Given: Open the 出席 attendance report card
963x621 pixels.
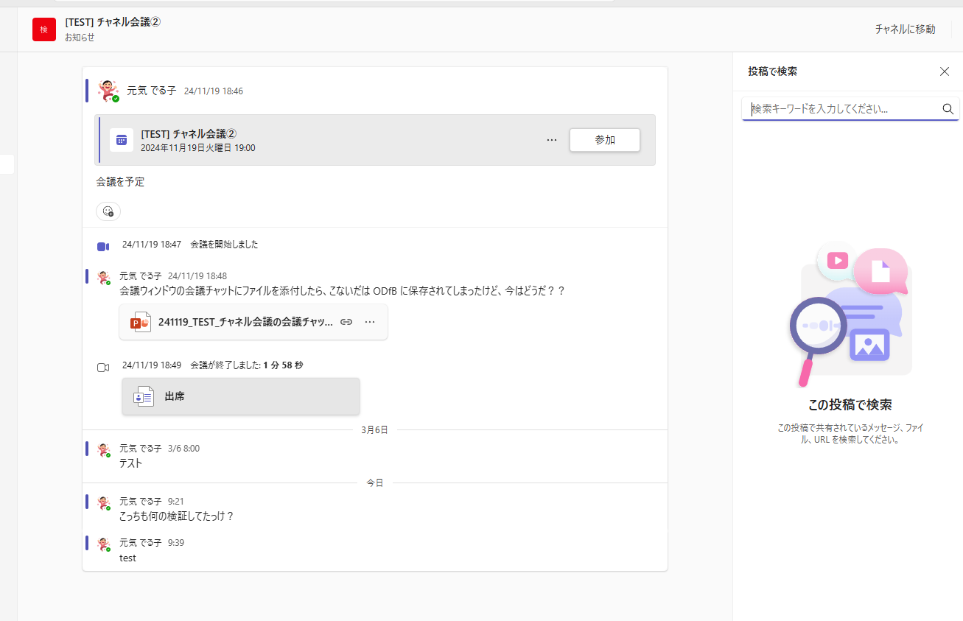Looking at the screenshot, I should coord(240,396).
